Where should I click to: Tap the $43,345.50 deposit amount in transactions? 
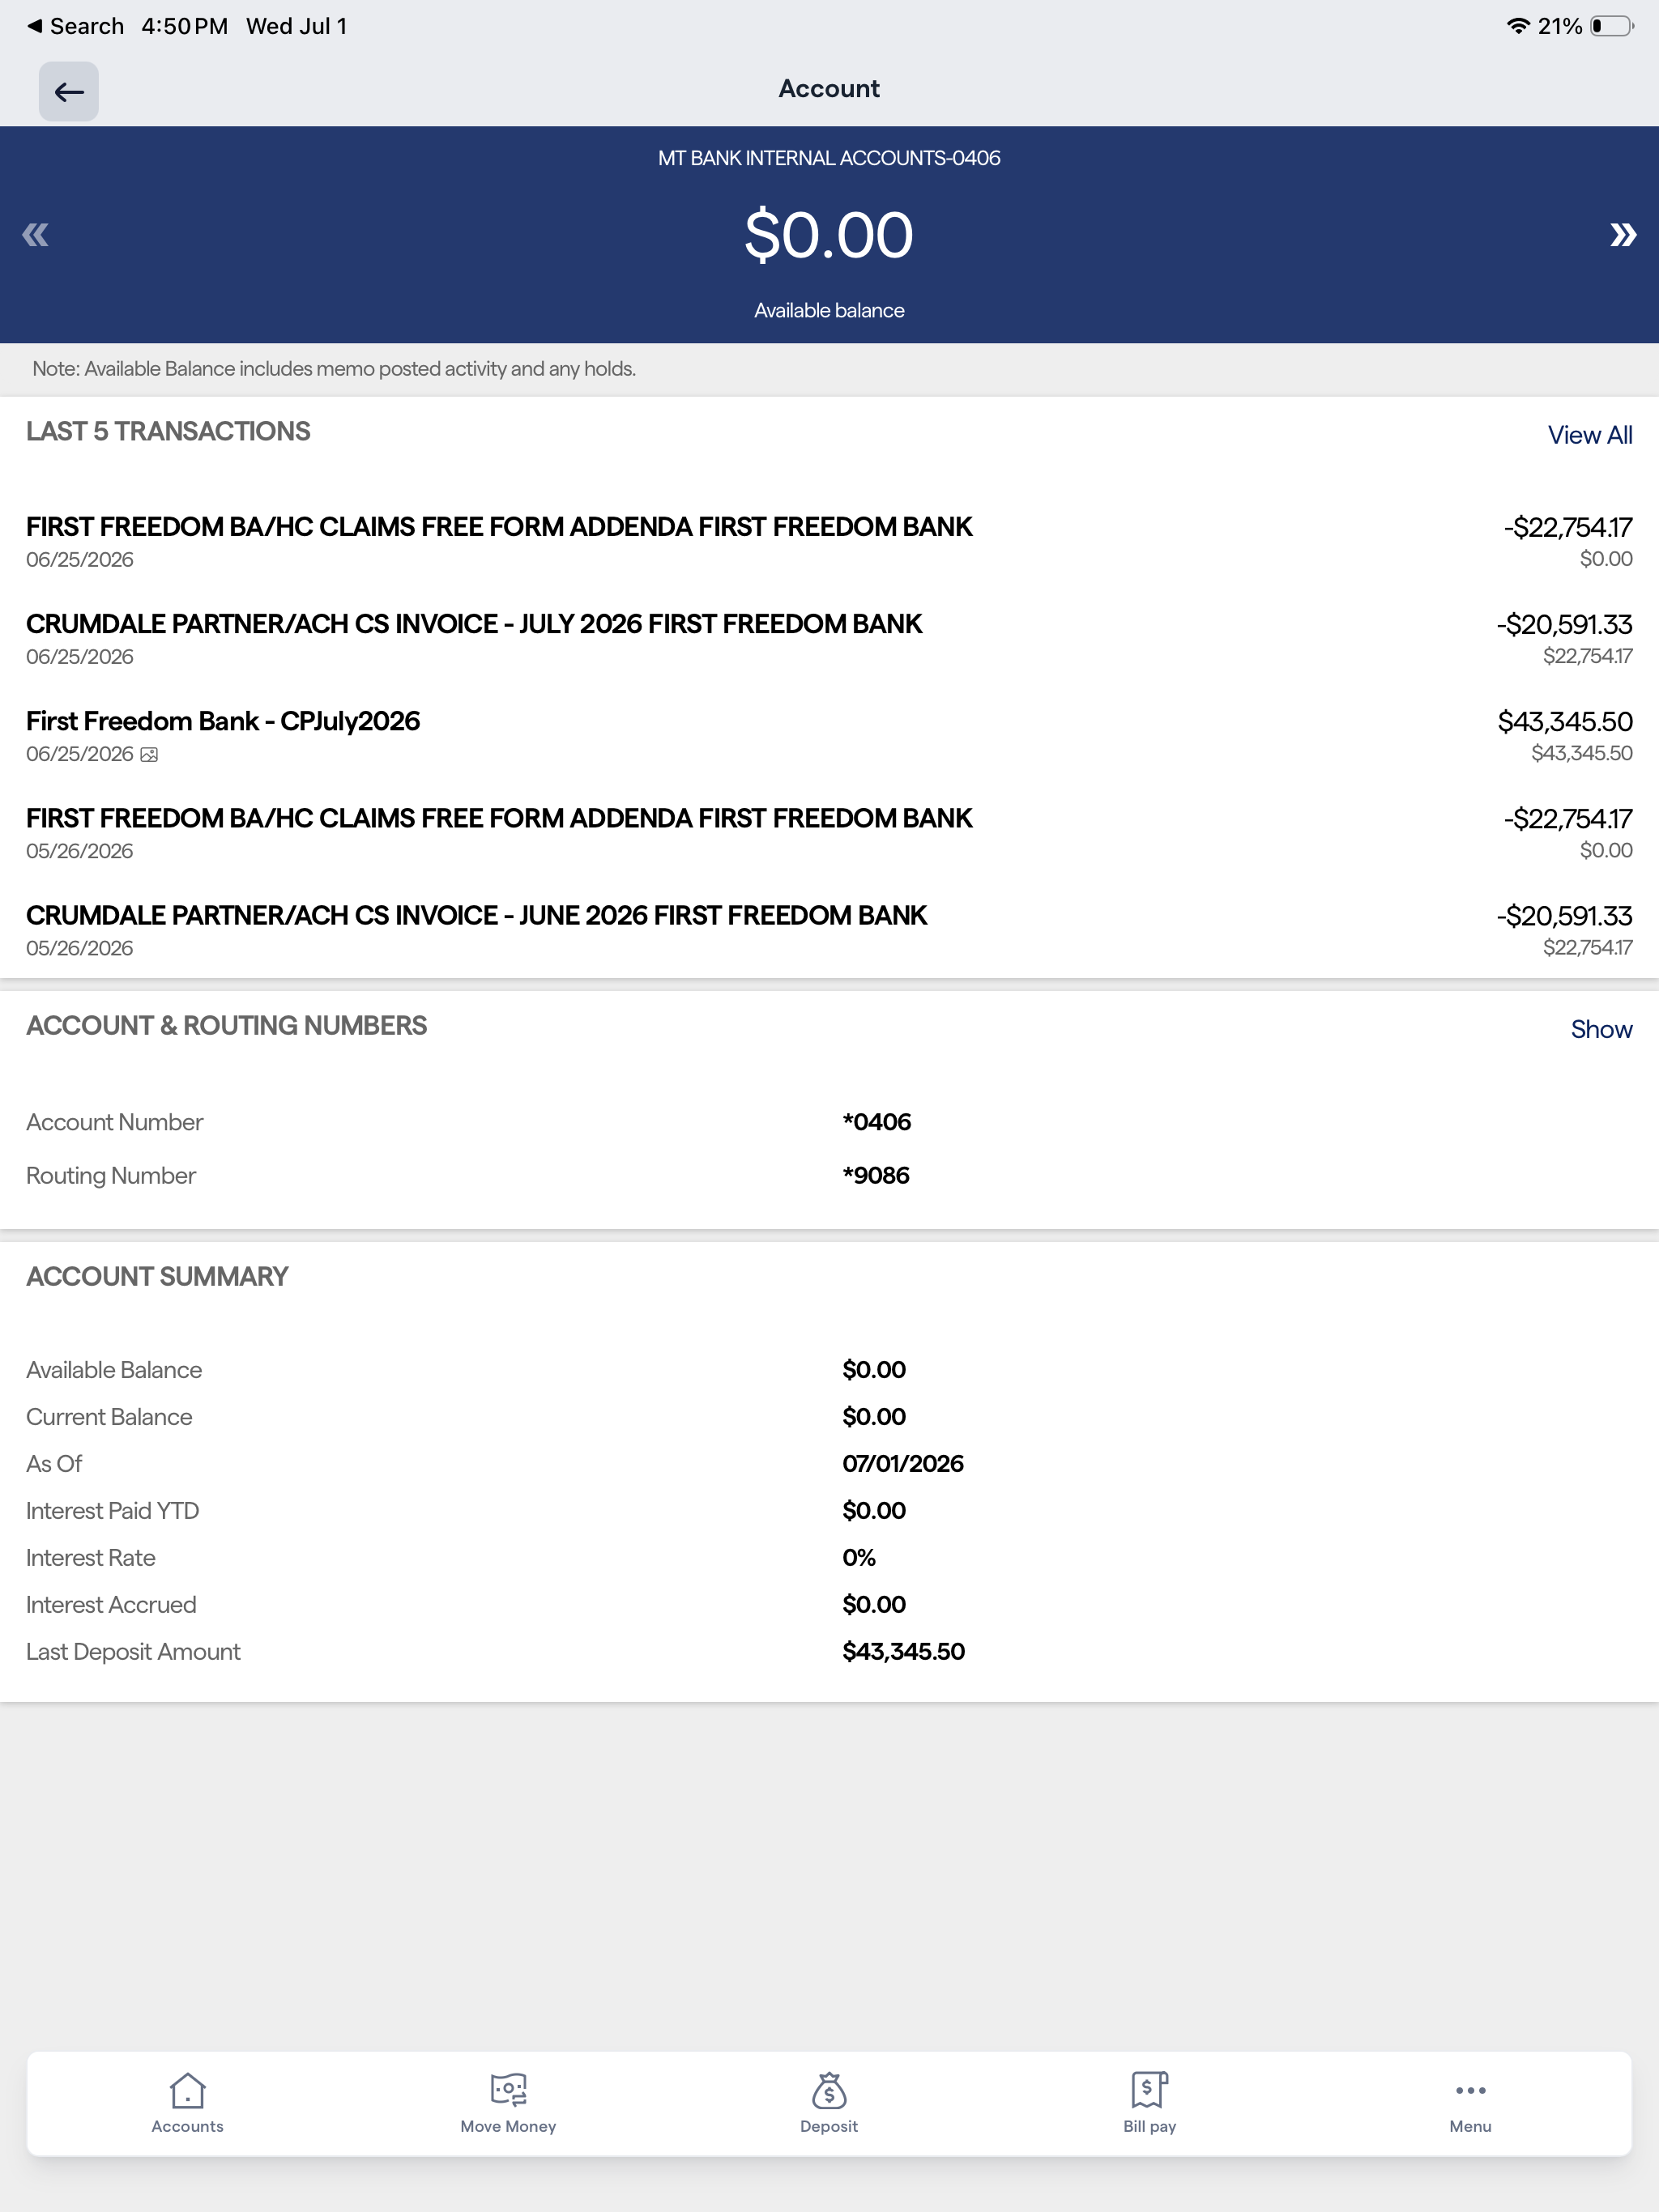1565,721
